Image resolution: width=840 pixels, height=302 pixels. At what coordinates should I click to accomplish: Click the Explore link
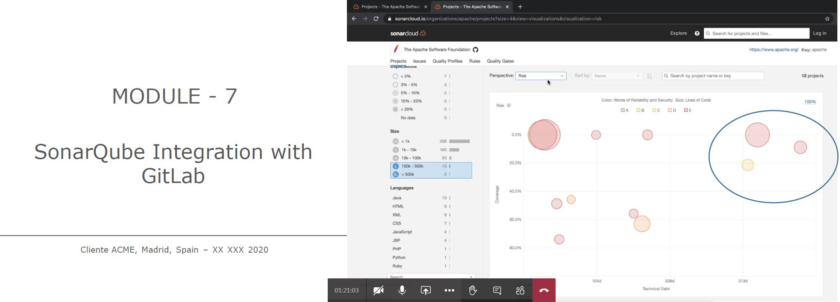tap(678, 33)
